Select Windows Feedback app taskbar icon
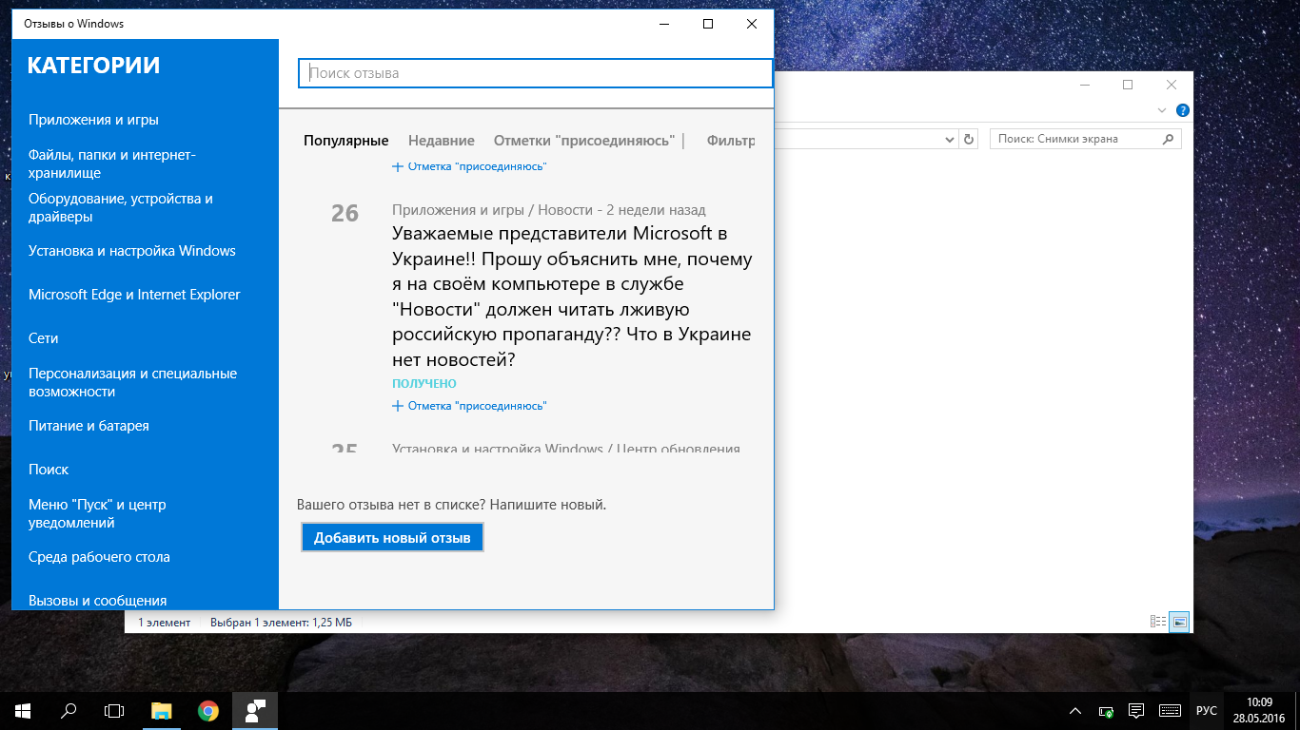This screenshot has width=1300, height=730. point(255,710)
